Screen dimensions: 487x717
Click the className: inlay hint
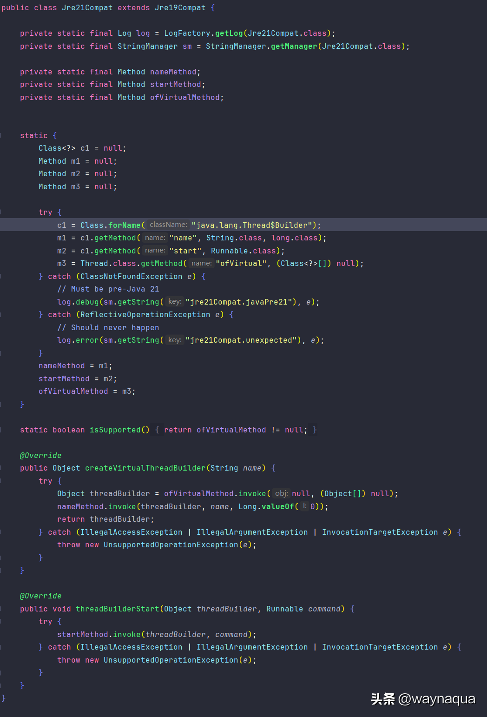[x=168, y=225]
